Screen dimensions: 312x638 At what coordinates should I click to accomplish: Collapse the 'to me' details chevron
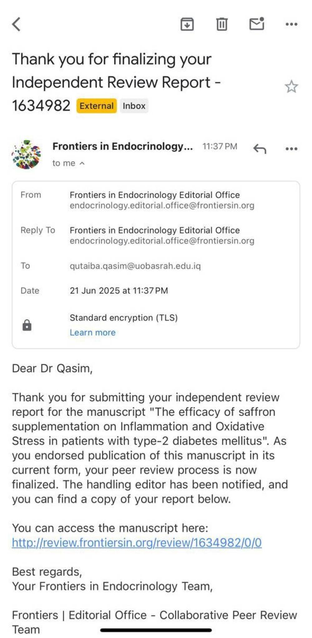[82, 163]
